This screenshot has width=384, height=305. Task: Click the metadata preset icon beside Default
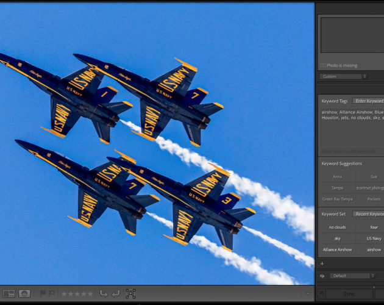pyautogui.click(x=322, y=276)
